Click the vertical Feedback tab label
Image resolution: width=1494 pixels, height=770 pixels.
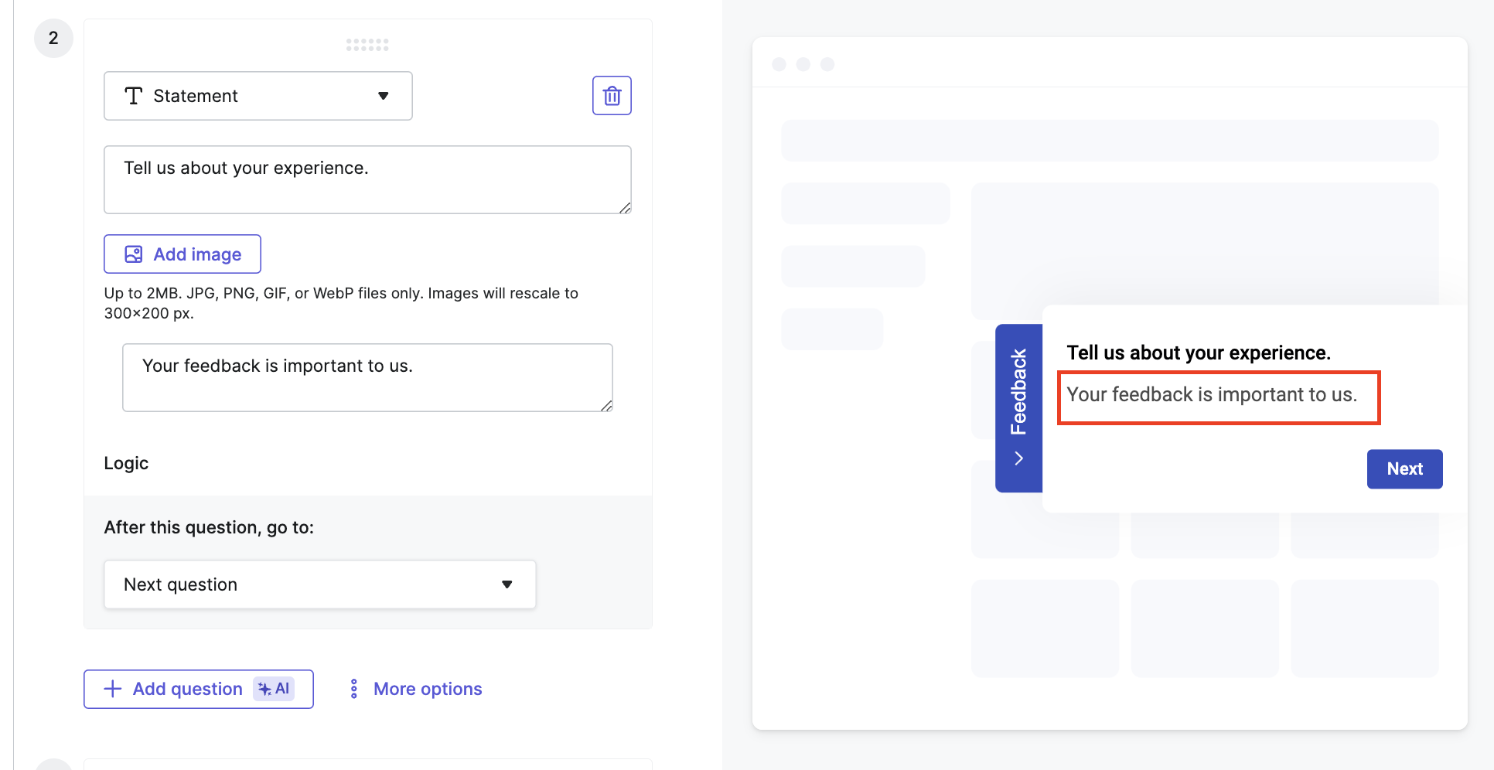[1018, 391]
